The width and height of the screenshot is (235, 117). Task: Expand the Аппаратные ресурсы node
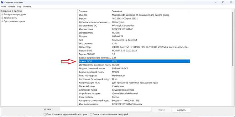click(x=2, y=14)
